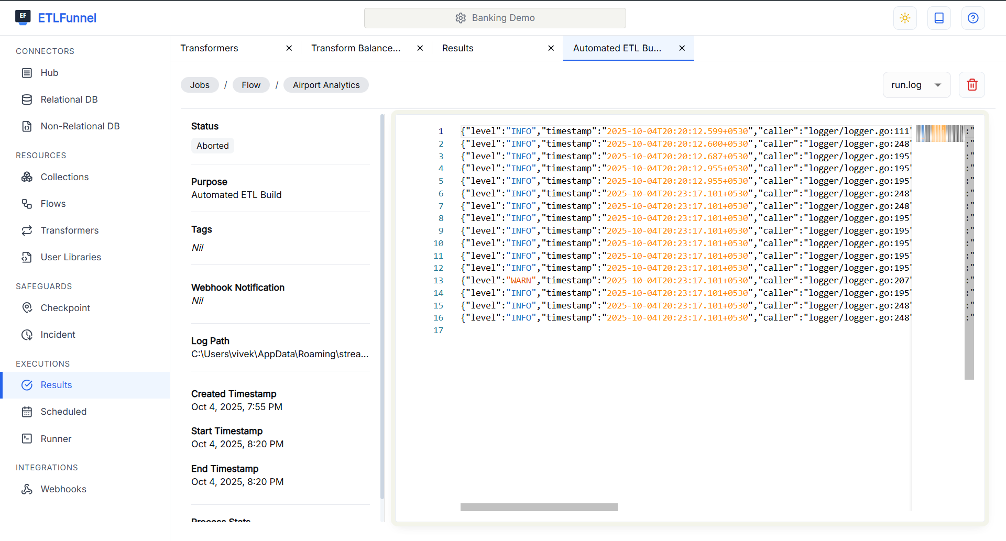The width and height of the screenshot is (1006, 541).
Task: Open the run.log file dropdown
Action: tap(916, 84)
